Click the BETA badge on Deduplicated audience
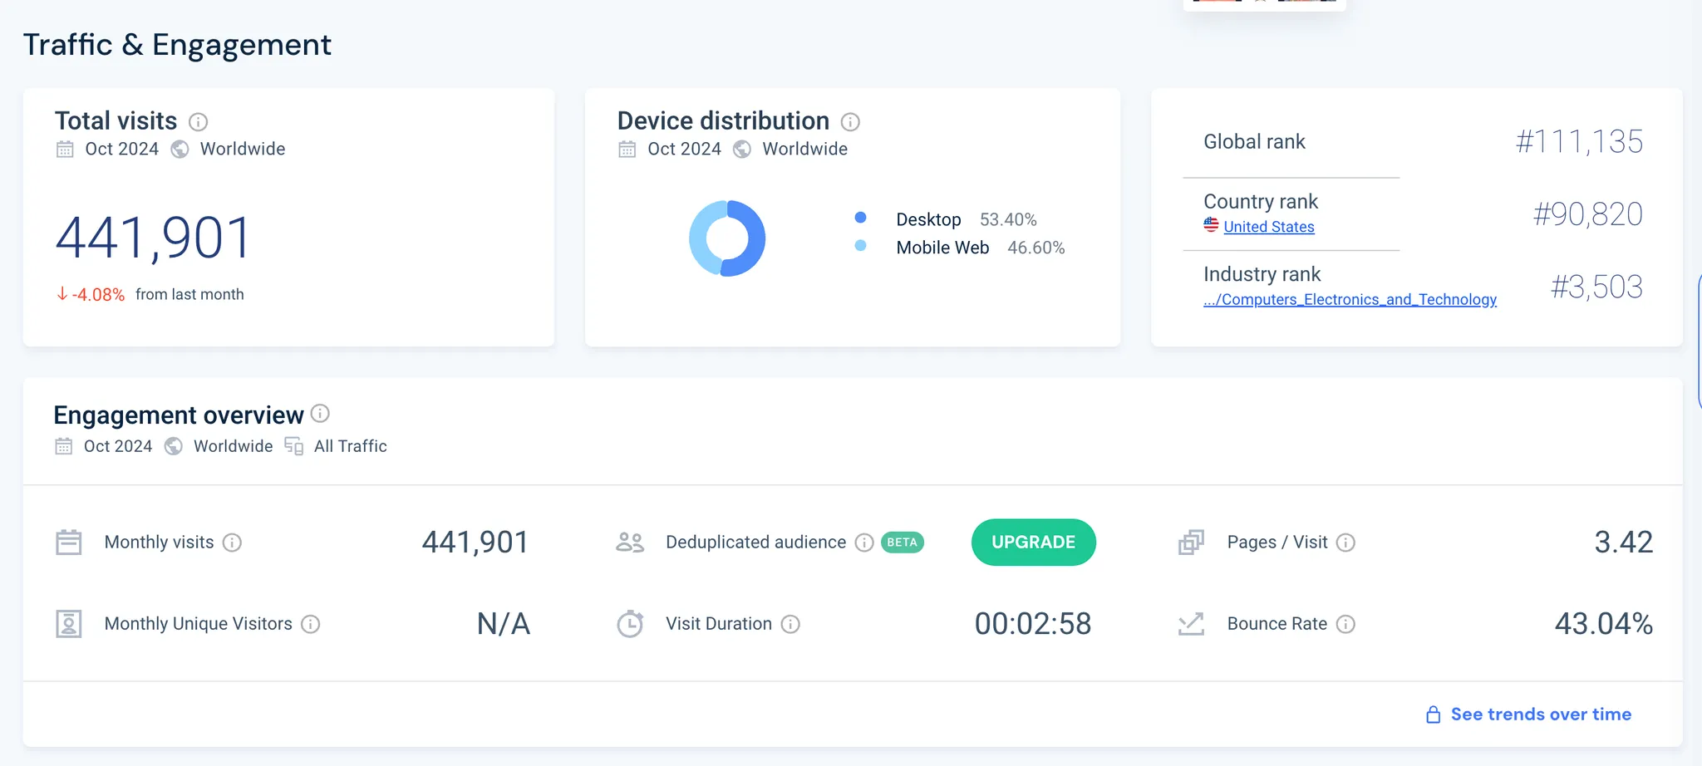1702x766 pixels. pos(902,543)
